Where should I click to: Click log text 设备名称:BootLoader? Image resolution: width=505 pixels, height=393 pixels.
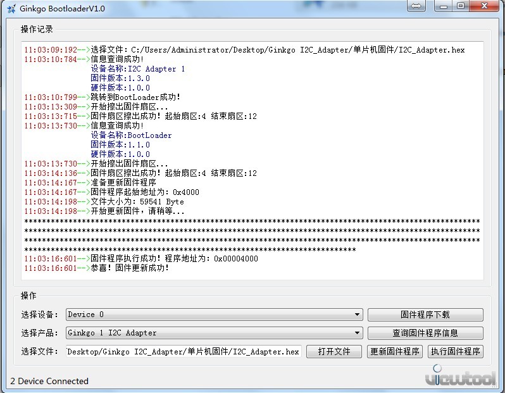pos(131,135)
